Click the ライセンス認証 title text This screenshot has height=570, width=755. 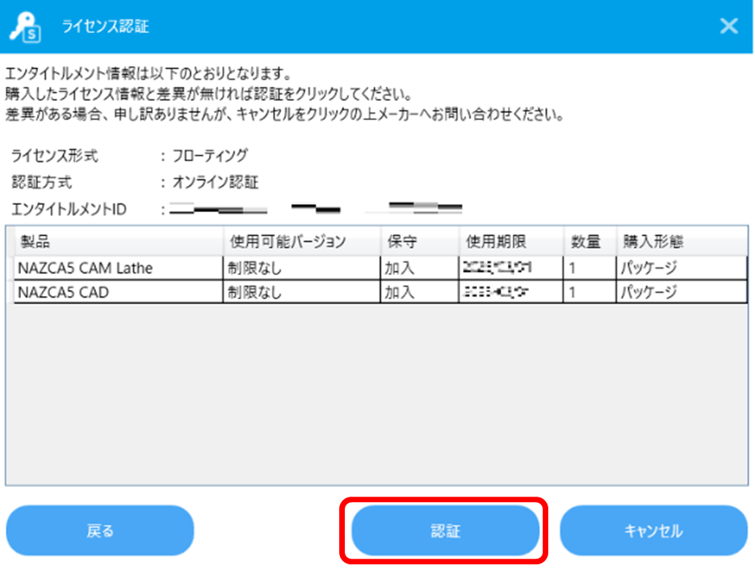tap(106, 27)
